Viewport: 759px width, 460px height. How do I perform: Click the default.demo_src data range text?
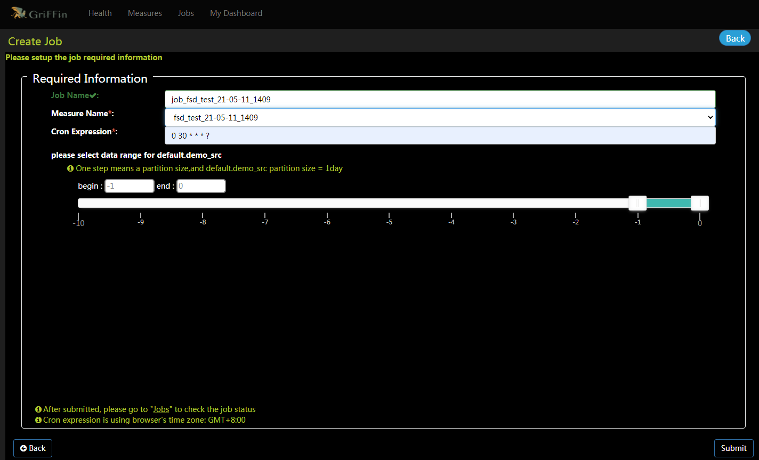click(136, 155)
